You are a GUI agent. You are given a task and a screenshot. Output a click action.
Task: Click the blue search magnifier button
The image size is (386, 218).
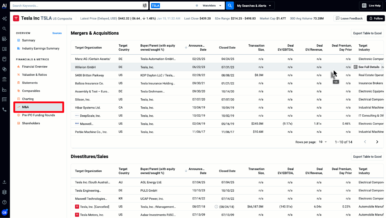(x=230, y=6)
